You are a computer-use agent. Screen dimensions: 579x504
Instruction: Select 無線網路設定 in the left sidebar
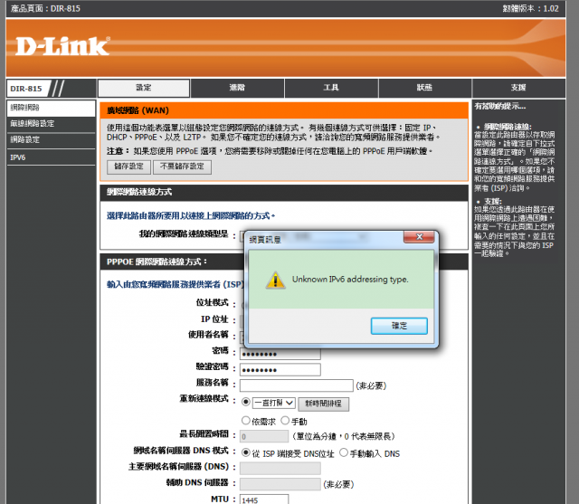[x=51, y=124]
